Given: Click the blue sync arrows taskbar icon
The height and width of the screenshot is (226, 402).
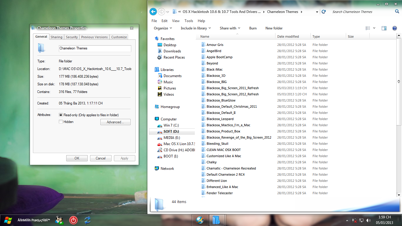Looking at the screenshot, I should [x=88, y=220].
